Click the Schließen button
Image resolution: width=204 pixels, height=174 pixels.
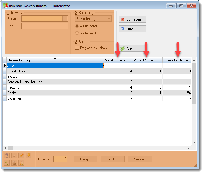click(133, 19)
